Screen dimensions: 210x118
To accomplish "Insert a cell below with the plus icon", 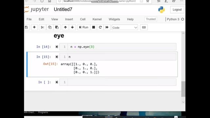I will pos(34,27).
